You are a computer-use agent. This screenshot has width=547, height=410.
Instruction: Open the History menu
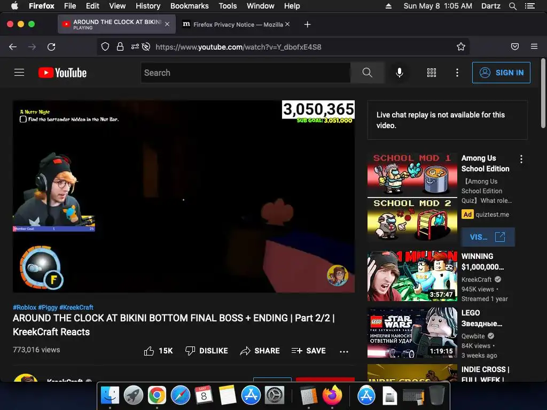[x=148, y=6]
